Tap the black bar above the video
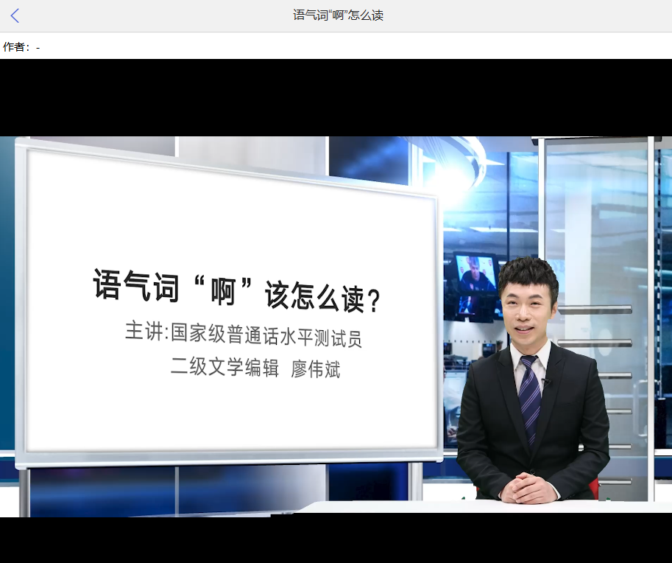Viewport: 672px width, 563px height. (x=336, y=97)
